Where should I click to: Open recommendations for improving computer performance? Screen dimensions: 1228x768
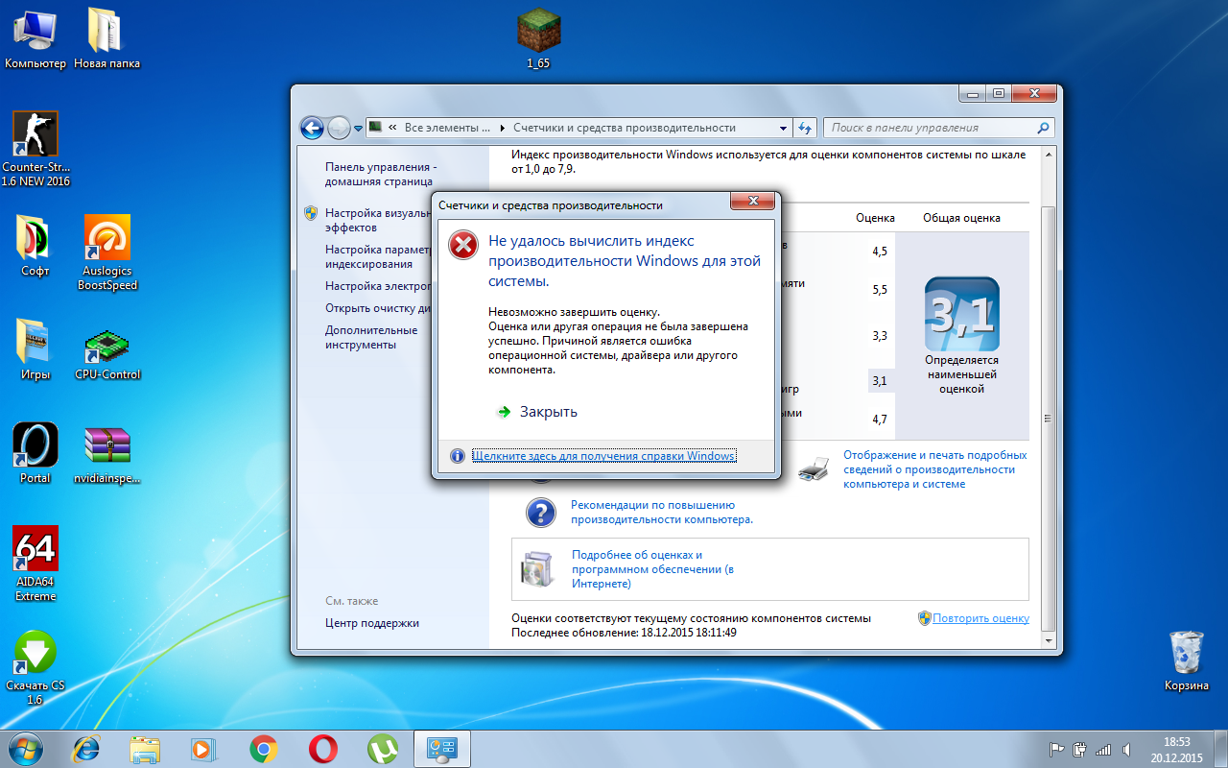tap(662, 512)
